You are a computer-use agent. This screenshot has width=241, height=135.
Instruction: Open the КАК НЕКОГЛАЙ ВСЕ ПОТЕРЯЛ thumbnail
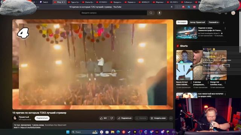187,95
